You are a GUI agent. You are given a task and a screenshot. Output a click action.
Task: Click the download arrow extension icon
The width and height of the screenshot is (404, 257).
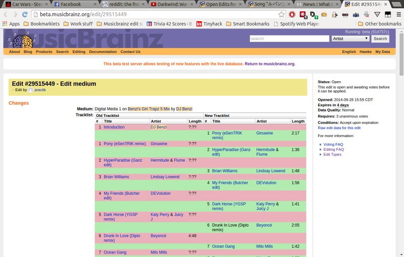click(x=367, y=15)
